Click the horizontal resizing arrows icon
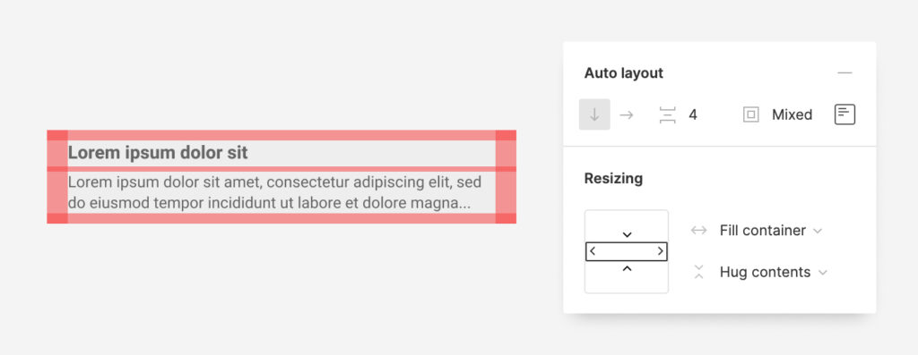Viewport: 918px width, 355px height. coord(698,231)
